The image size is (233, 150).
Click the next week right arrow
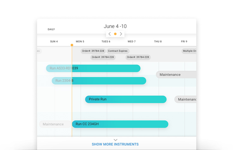121,34
